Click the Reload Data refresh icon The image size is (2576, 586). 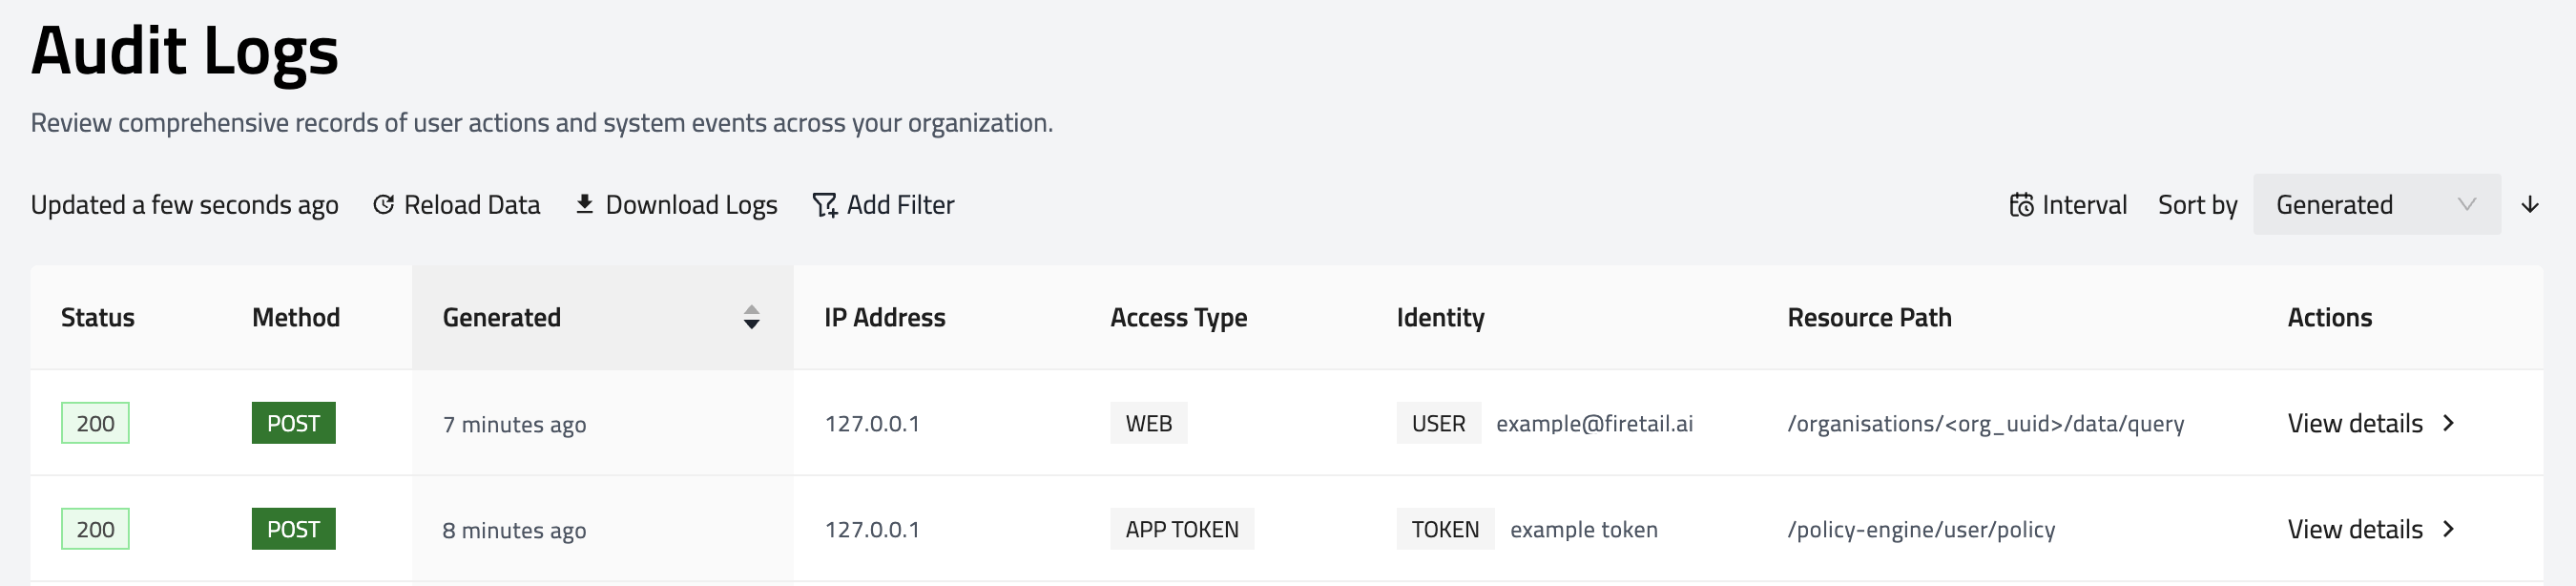[383, 205]
